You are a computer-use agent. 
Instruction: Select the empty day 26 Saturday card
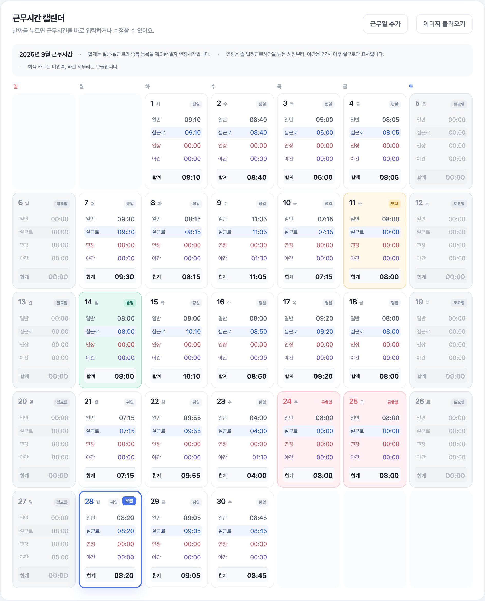441,439
